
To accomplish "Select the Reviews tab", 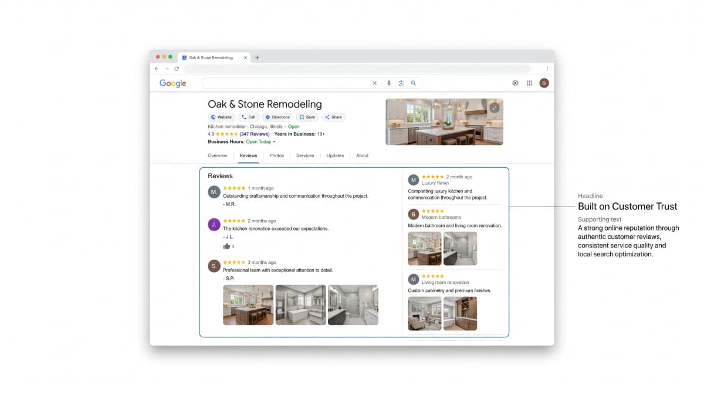I will coord(248,155).
